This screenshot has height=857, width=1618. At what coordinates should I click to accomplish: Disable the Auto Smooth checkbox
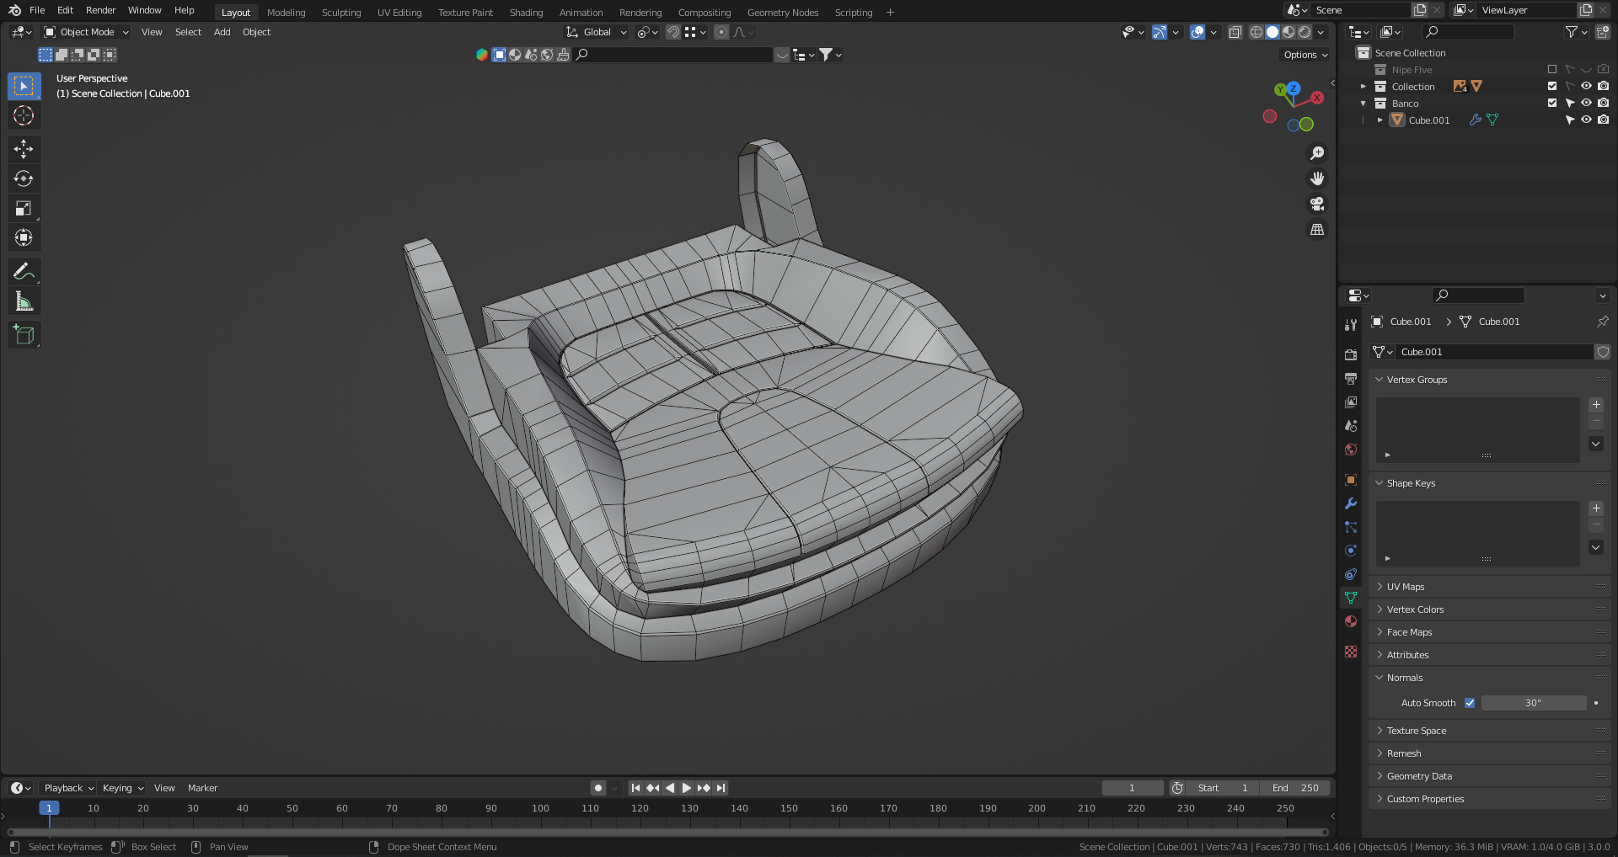(1470, 703)
